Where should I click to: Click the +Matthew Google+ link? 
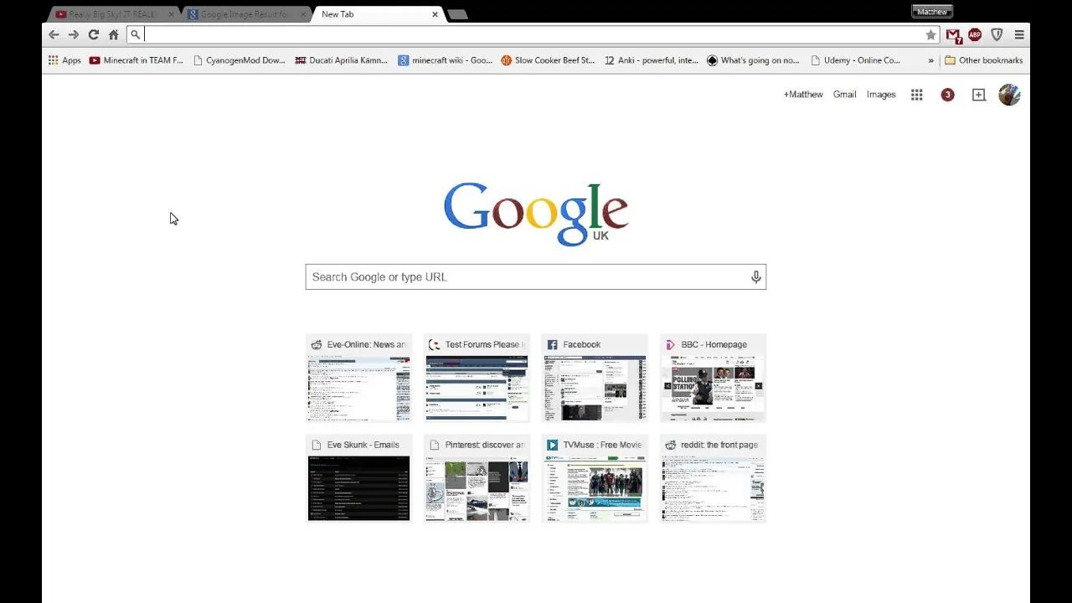[803, 95]
